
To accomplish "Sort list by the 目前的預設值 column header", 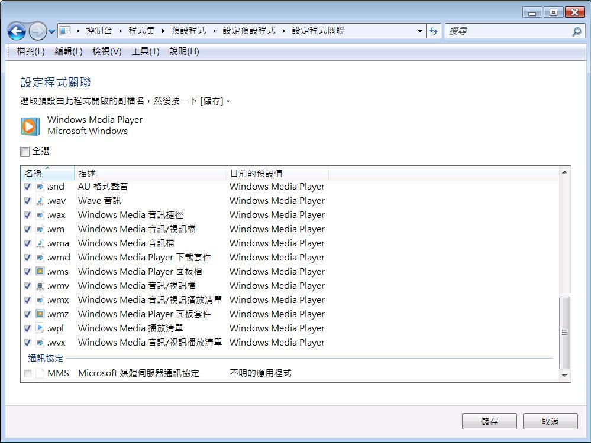I will (277, 173).
